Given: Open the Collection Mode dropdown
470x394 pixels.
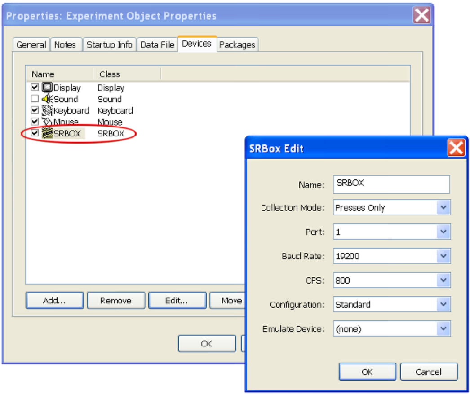Looking at the screenshot, I should pyautogui.click(x=443, y=207).
